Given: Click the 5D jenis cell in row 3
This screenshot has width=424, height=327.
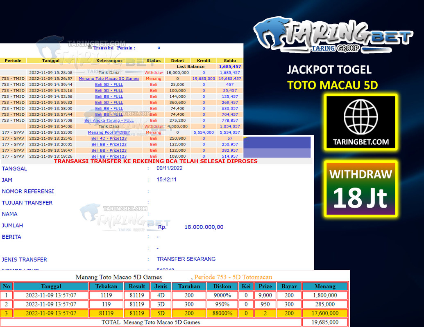Looking at the screenshot, I should [161, 313].
